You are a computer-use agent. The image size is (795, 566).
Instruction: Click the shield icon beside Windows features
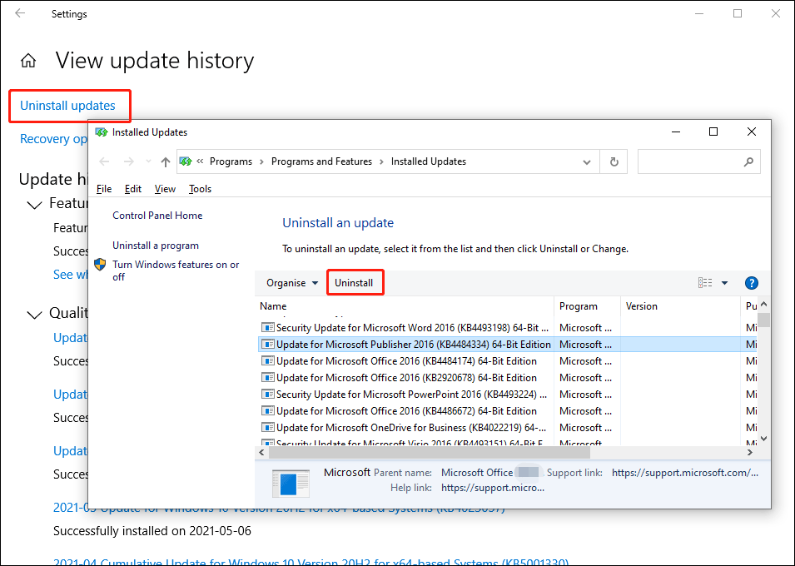(101, 264)
